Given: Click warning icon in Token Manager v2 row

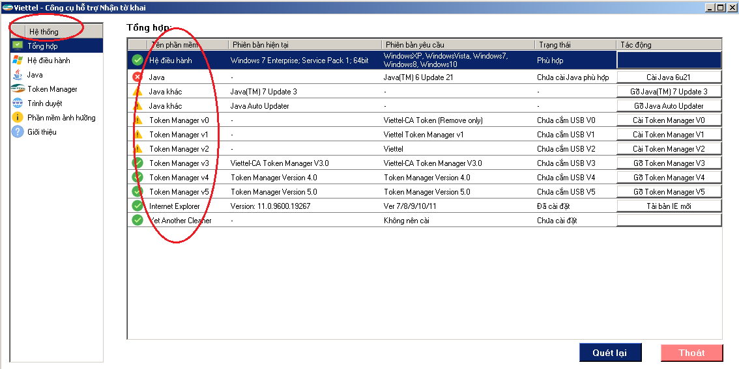Looking at the screenshot, I should pos(137,149).
